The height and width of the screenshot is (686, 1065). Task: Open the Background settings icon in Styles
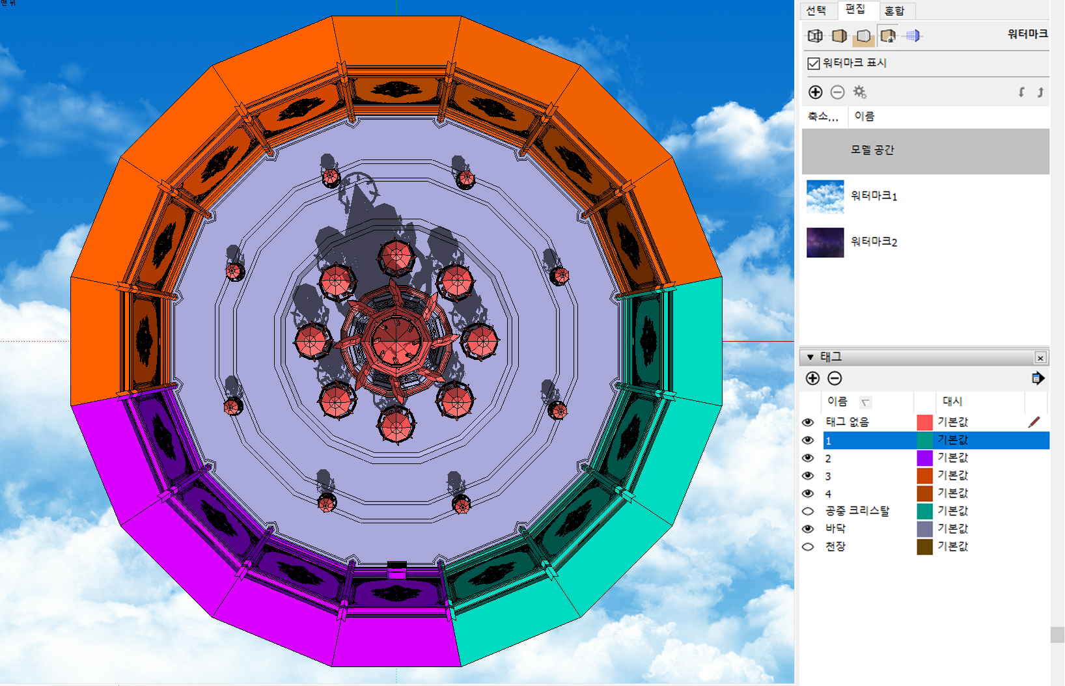point(863,36)
